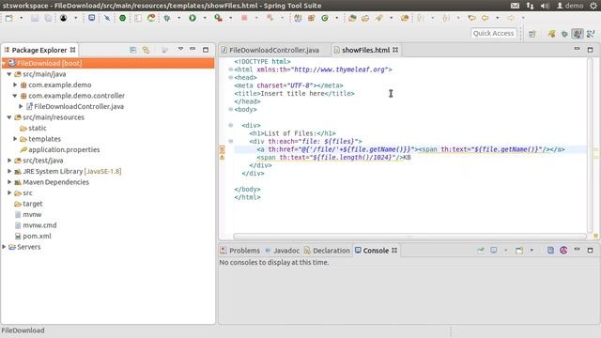Click the Debug bug icon
The width and height of the screenshot is (601, 338).
167,18
